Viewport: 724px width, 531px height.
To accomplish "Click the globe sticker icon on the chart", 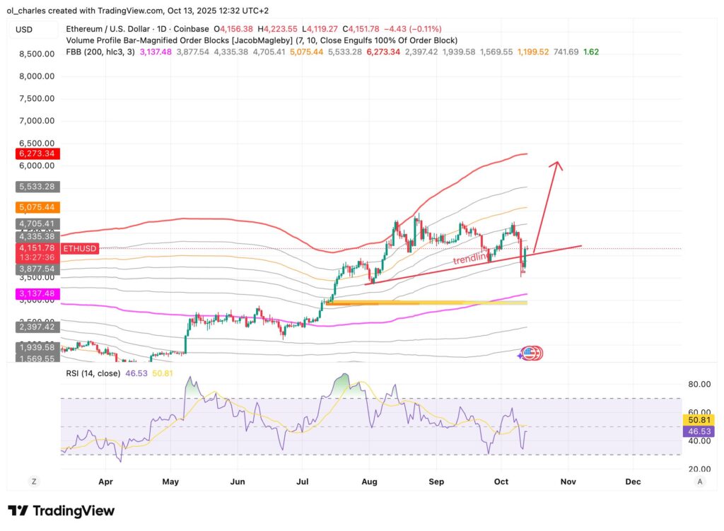I will click(x=531, y=352).
